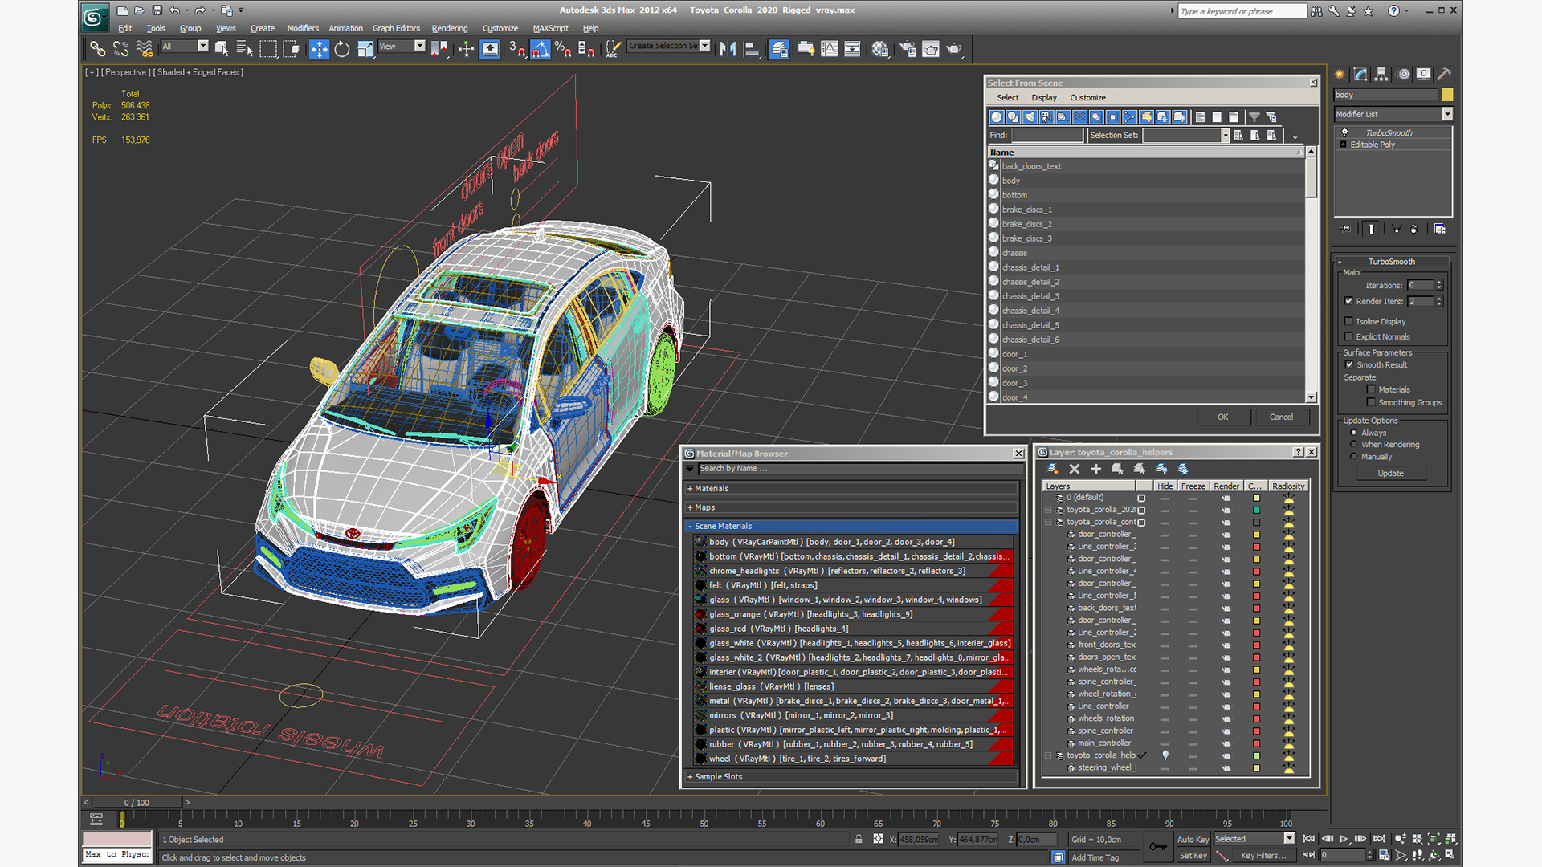
Task: Enable Separate by Smoothing Groups checkbox
Action: [1371, 402]
